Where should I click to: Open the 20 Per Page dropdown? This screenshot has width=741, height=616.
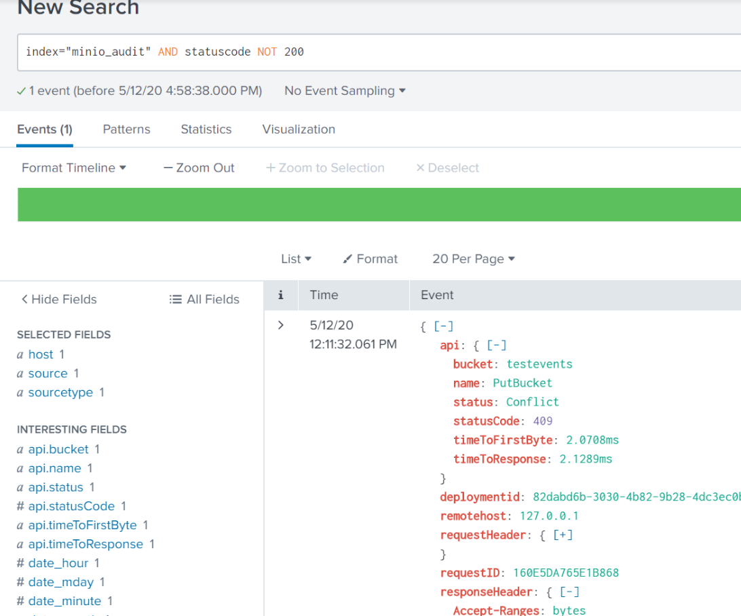pyautogui.click(x=474, y=259)
